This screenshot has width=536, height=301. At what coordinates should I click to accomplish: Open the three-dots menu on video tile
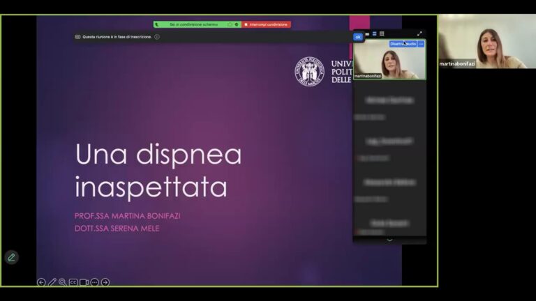click(x=421, y=44)
